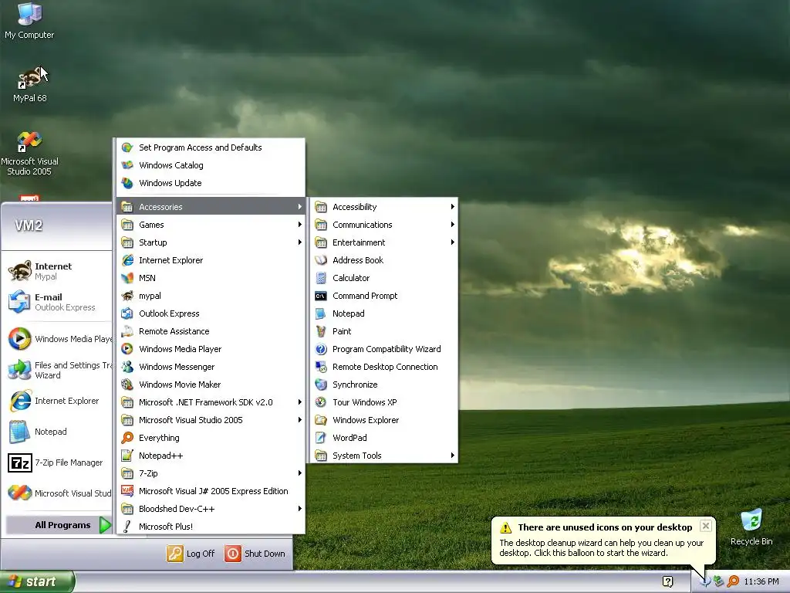Open Remote Assistance
This screenshot has height=593, width=790.
pos(211,331)
